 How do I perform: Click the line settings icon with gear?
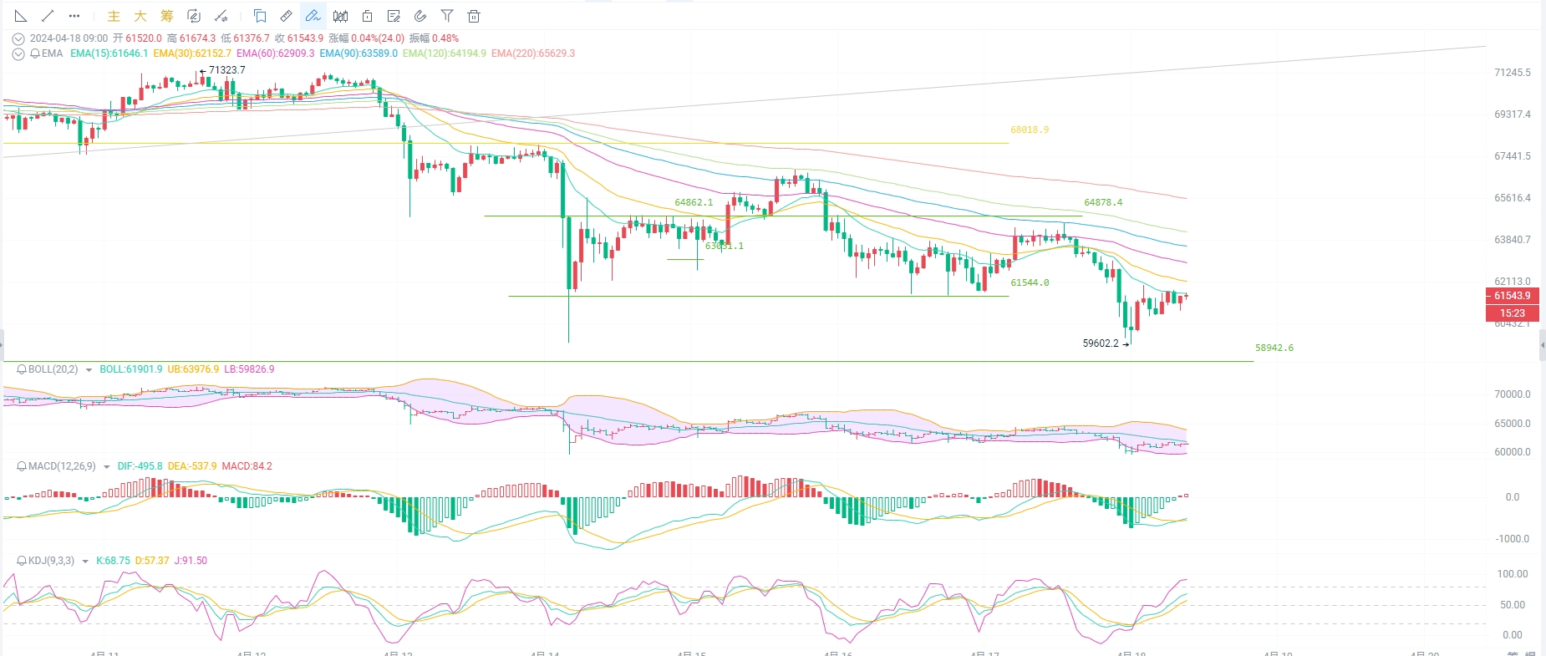(221, 16)
